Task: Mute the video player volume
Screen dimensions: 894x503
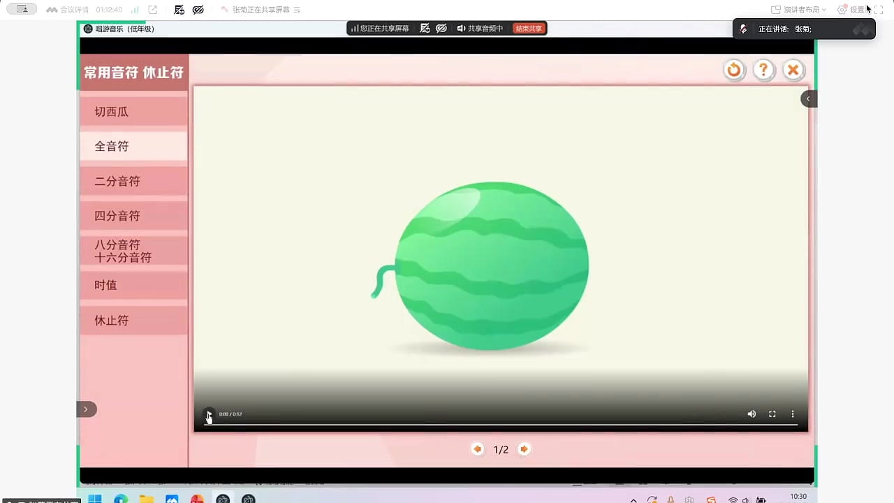Action: pyautogui.click(x=752, y=414)
